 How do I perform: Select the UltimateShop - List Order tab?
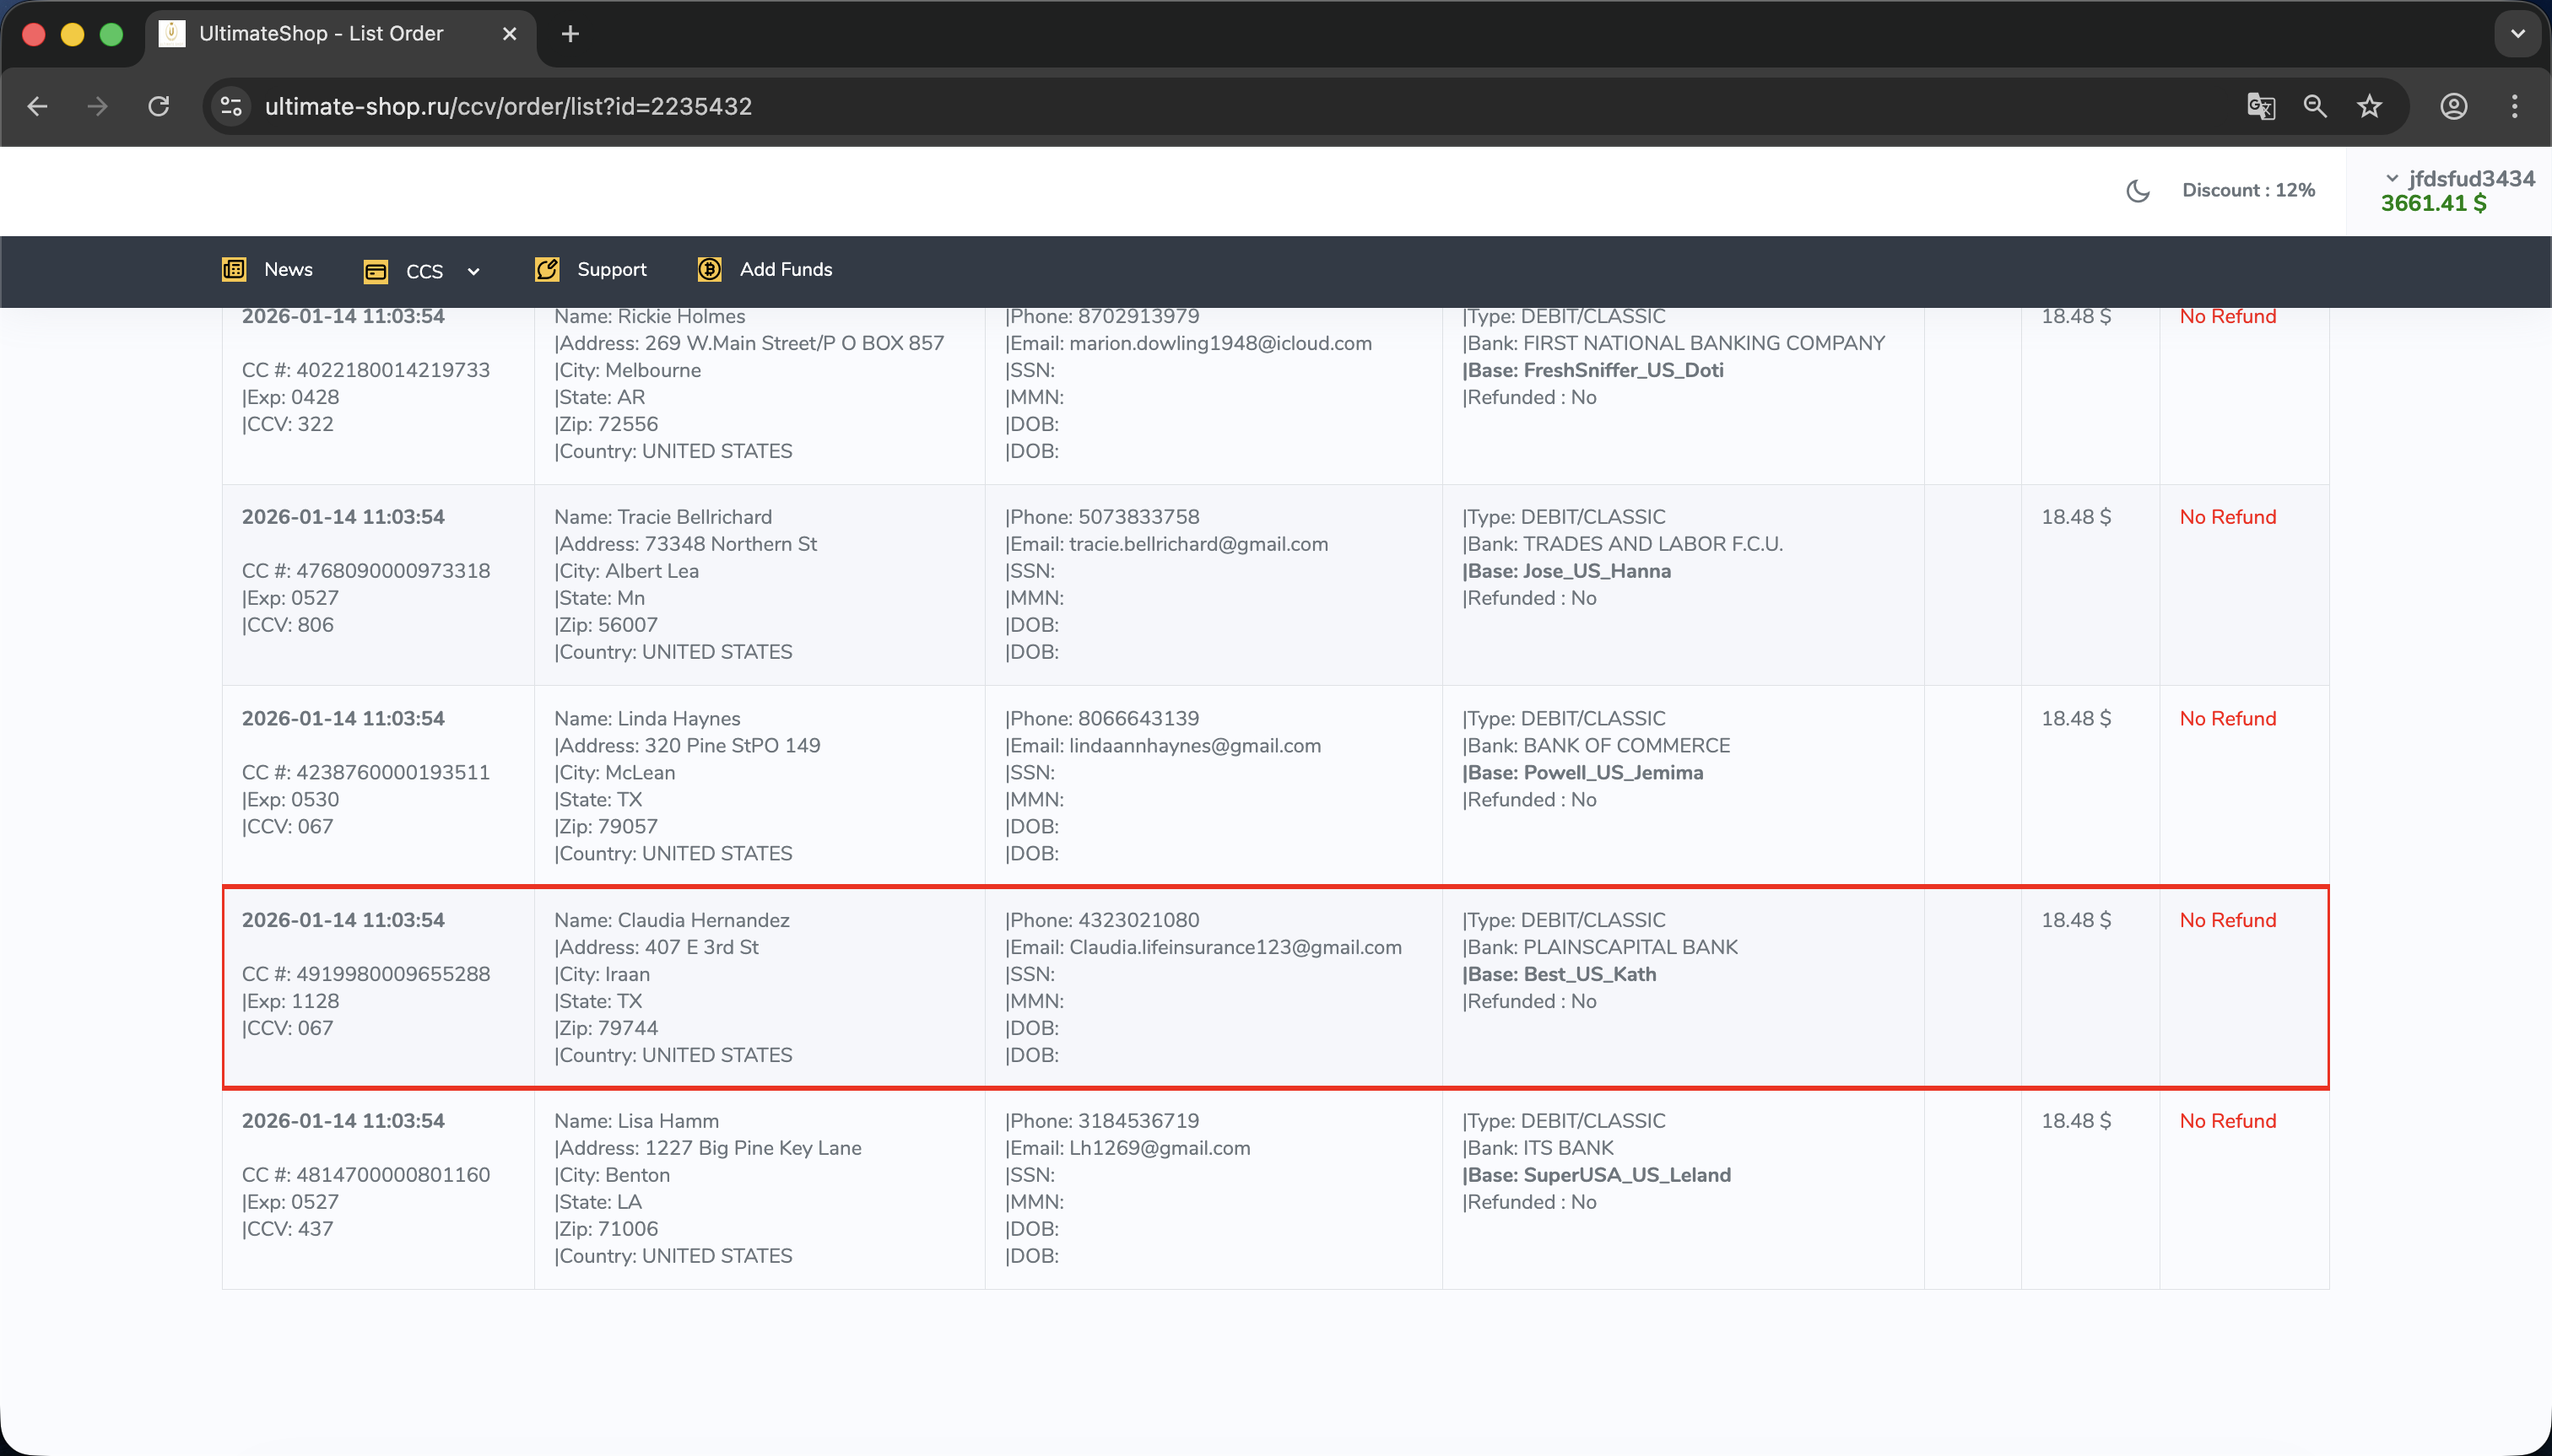click(320, 34)
